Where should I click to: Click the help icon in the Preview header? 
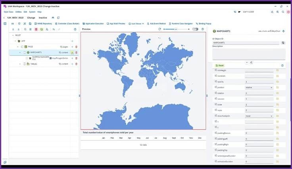(x=203, y=29)
